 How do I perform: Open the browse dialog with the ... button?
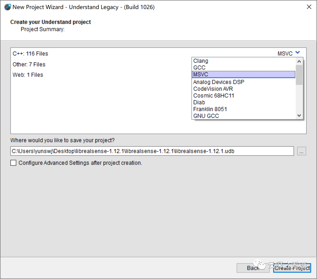[301, 151]
